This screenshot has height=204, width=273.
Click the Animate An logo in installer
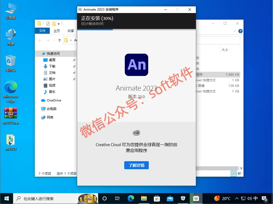[136, 65]
